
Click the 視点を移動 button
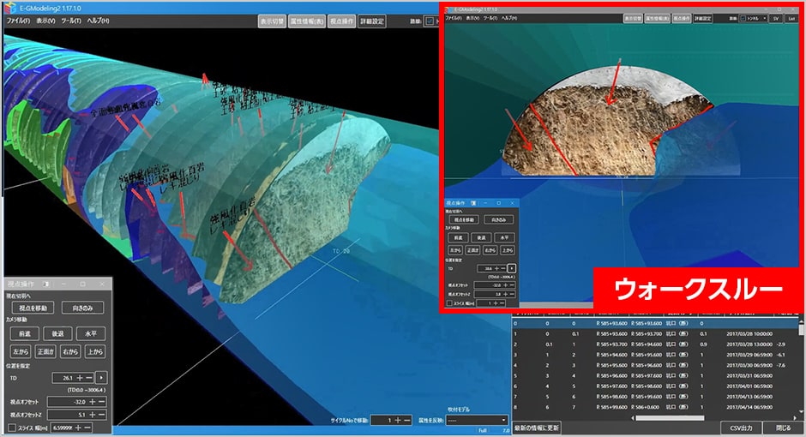click(x=32, y=308)
